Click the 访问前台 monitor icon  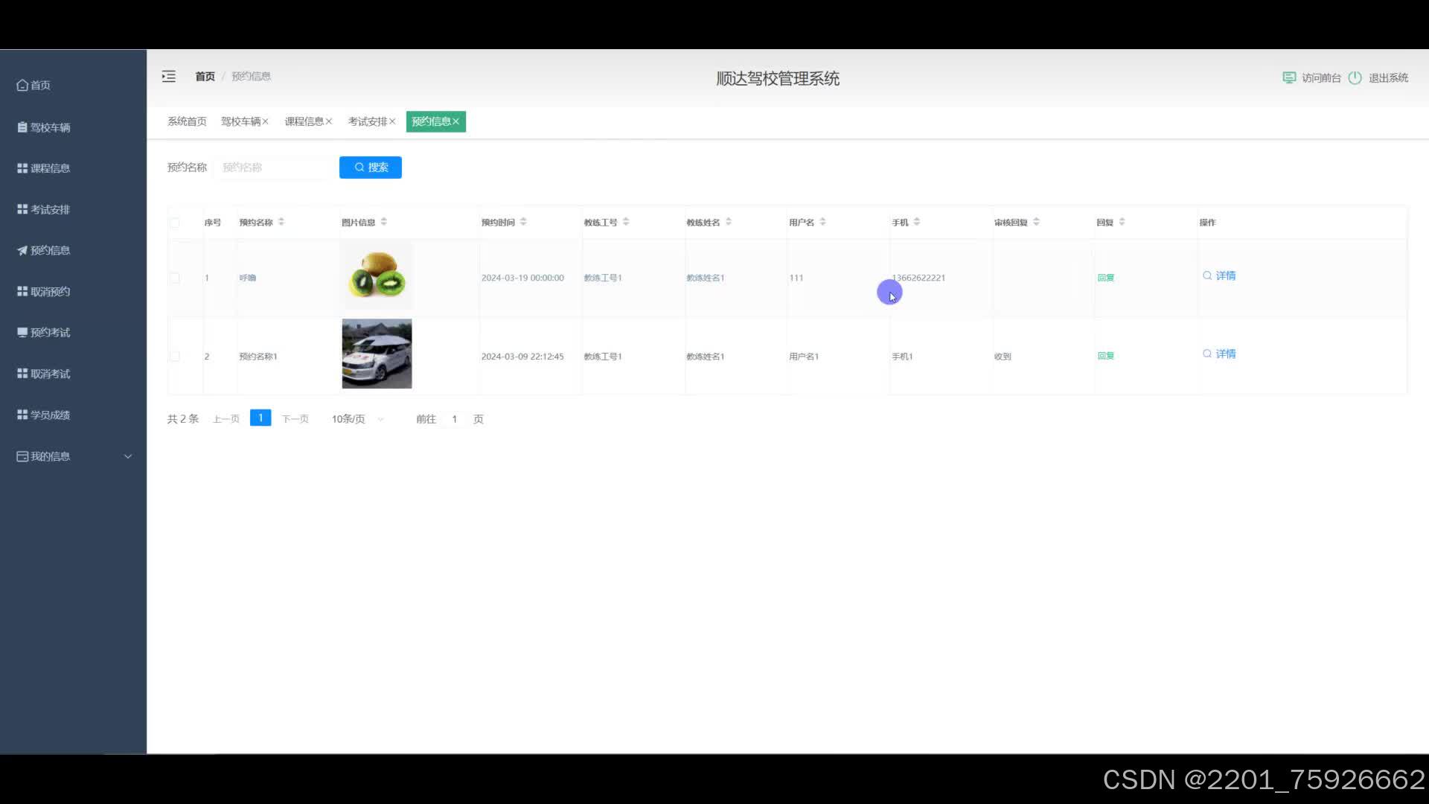(1289, 77)
